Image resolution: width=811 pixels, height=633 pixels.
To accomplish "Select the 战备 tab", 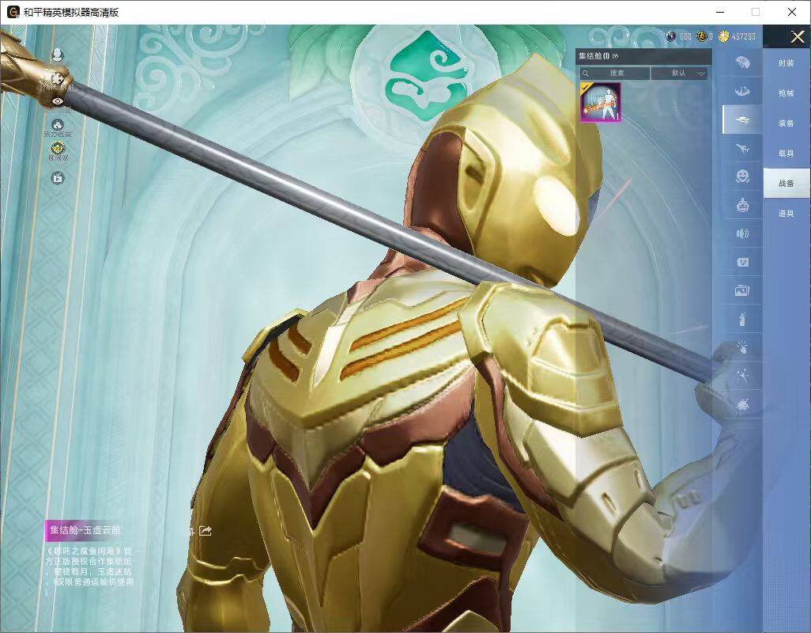I will (786, 184).
